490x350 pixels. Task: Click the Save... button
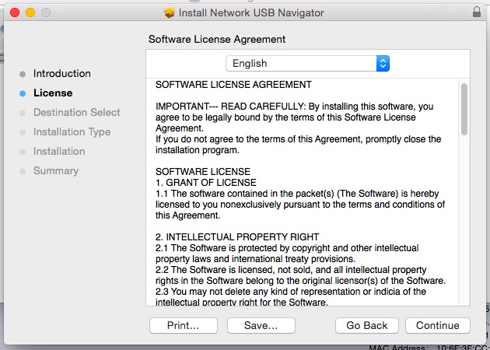coord(261,325)
